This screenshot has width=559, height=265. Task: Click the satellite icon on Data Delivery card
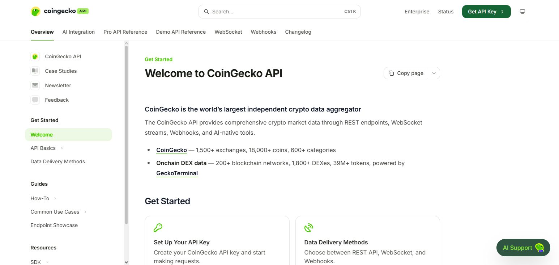click(309, 228)
